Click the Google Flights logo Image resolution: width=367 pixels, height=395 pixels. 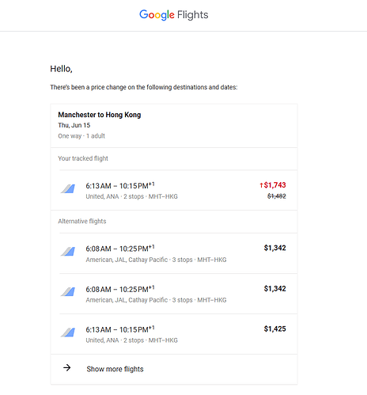174,15
